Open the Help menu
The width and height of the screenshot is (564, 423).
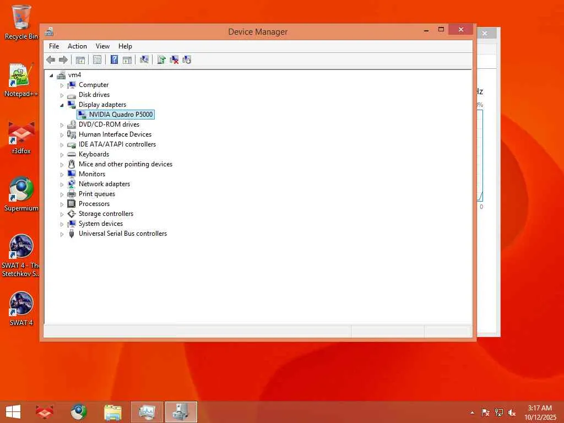pyautogui.click(x=125, y=46)
